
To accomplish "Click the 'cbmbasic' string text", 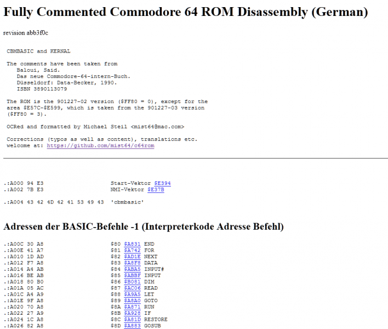I will click(128, 202).
